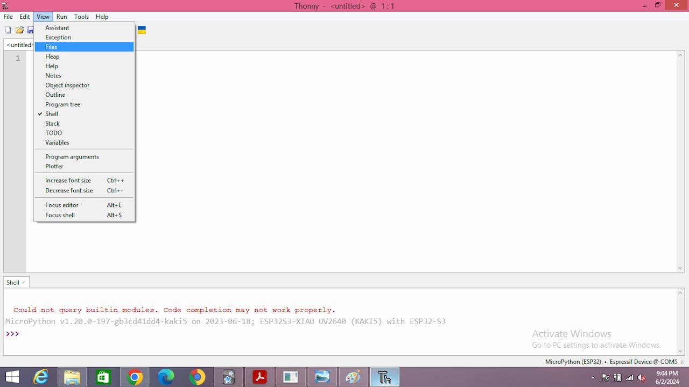689x387 pixels.
Task: Enable the Files view panel
Action: coord(51,47)
